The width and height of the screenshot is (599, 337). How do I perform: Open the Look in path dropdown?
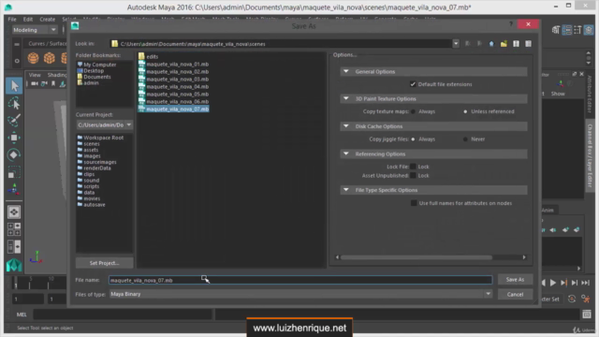click(x=456, y=44)
